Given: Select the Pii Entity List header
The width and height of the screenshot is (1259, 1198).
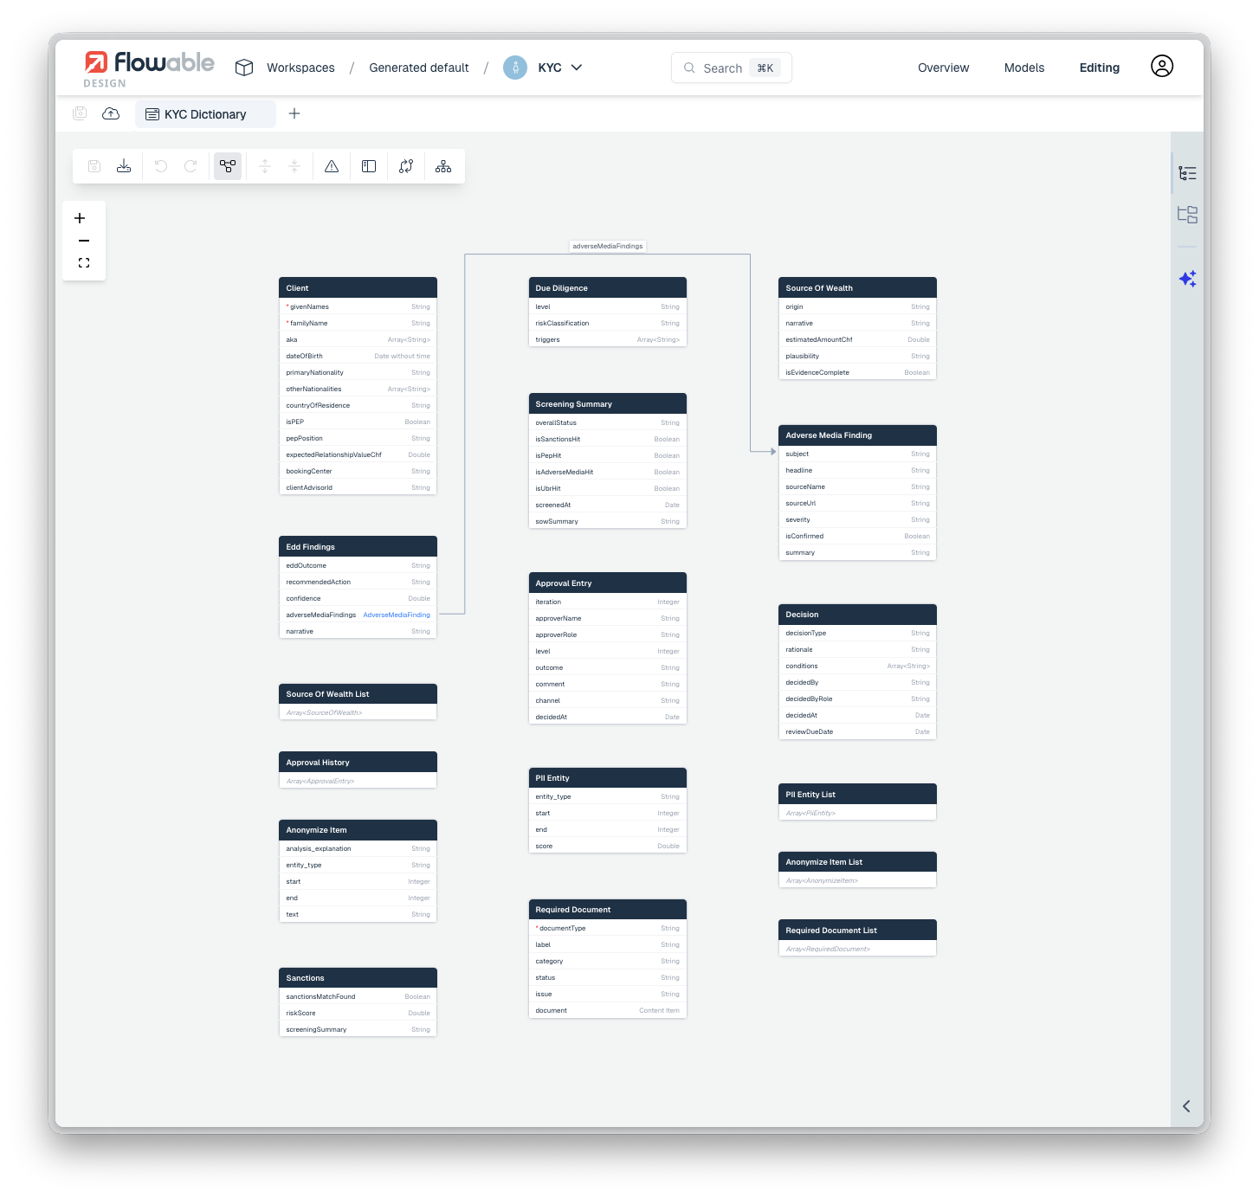Looking at the screenshot, I should click(x=857, y=795).
